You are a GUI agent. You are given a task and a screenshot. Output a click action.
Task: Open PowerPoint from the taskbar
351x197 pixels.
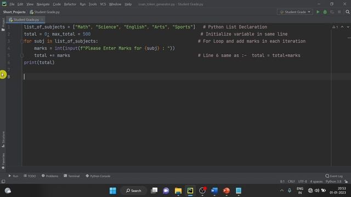(x=227, y=190)
